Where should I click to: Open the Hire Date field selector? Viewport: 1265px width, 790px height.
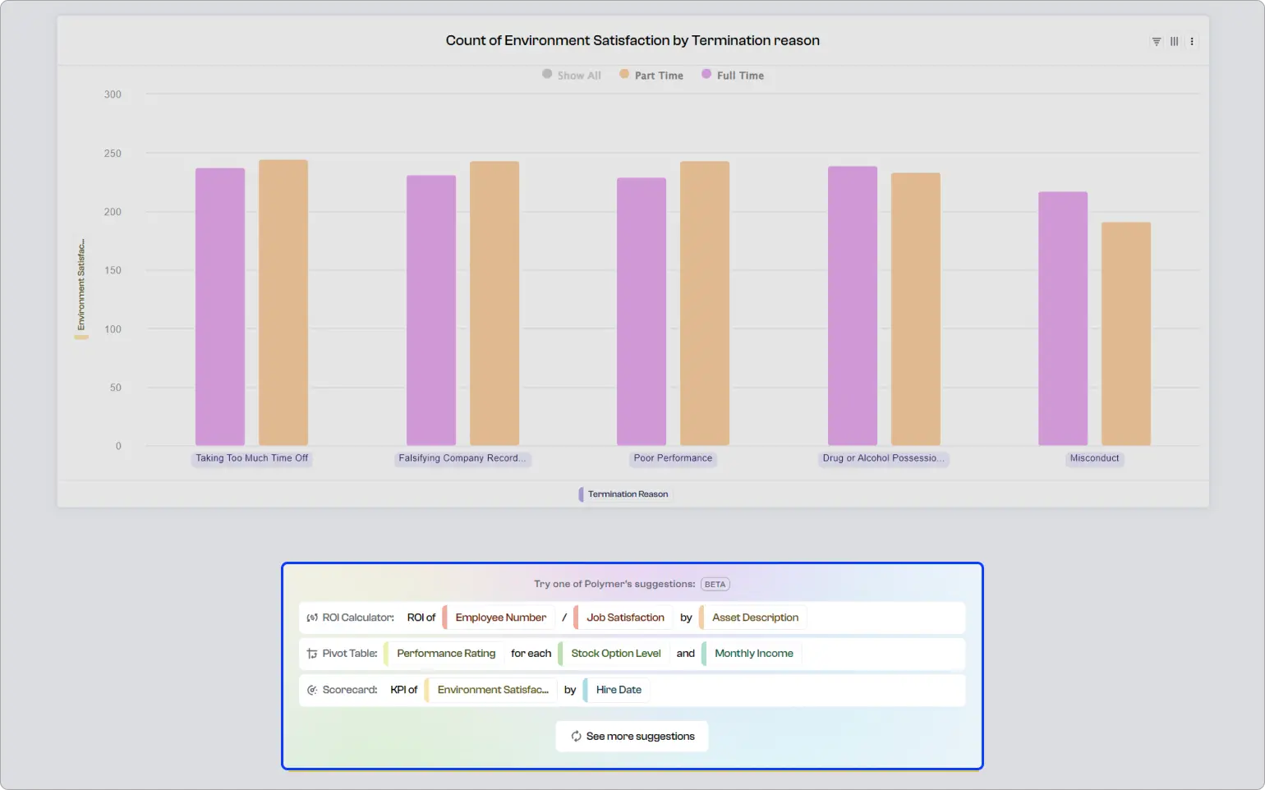[617, 690]
